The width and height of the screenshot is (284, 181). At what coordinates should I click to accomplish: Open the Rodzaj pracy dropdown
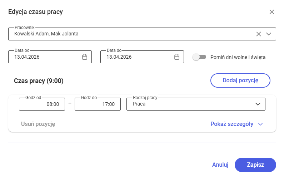tap(196, 104)
